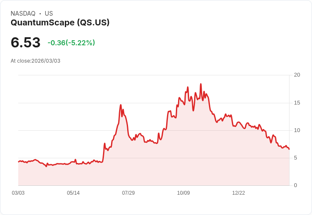312x215 pixels.
Task: Click the final data point of the line
Action: [x=289, y=149]
